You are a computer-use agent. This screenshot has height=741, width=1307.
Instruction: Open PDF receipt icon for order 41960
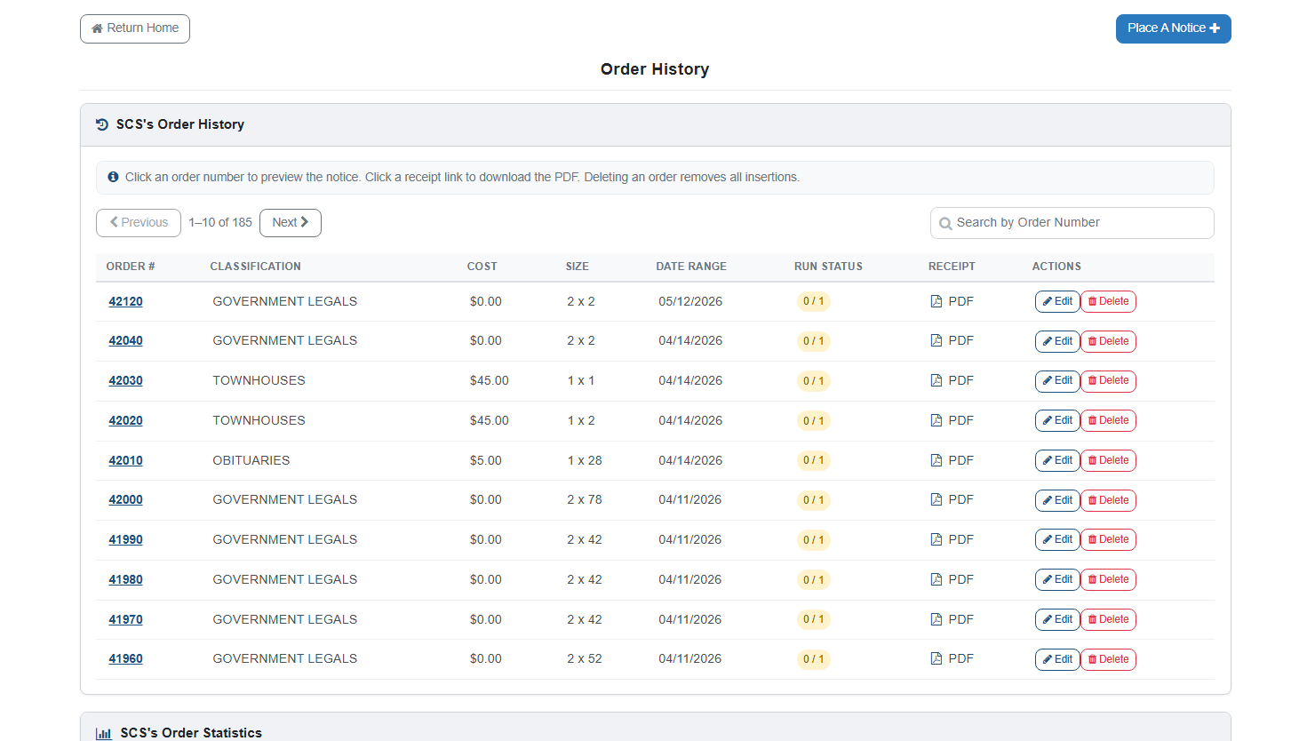pos(936,658)
